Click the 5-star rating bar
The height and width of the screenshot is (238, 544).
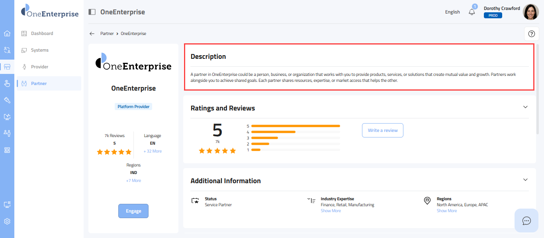pyautogui.click(x=295, y=126)
